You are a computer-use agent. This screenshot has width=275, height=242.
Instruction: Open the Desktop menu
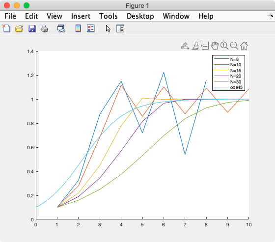(140, 16)
